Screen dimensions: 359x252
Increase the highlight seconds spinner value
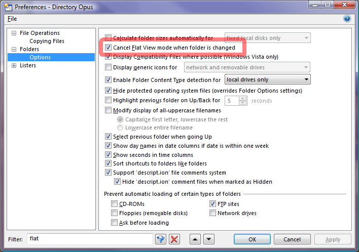[242, 98]
